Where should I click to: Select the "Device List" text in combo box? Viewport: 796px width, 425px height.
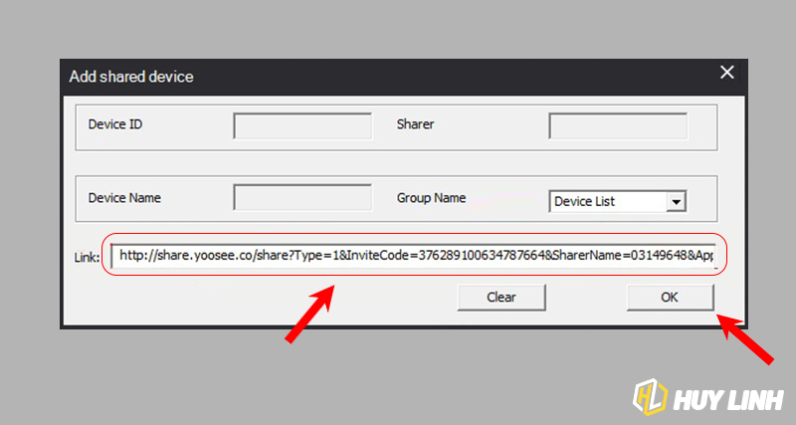point(584,202)
